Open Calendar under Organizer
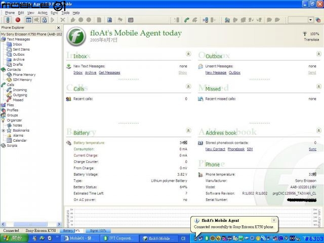The width and height of the screenshot is (324, 243). 20,141
